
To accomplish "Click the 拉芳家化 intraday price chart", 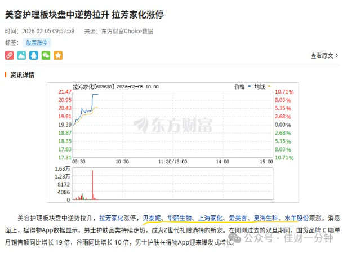I will tap(173, 125).
